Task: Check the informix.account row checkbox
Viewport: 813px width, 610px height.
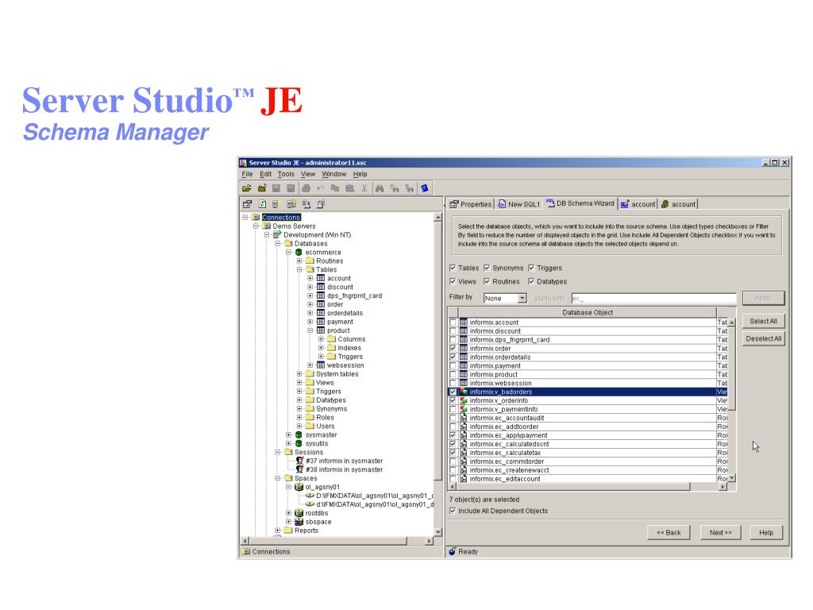Action: 453,322
